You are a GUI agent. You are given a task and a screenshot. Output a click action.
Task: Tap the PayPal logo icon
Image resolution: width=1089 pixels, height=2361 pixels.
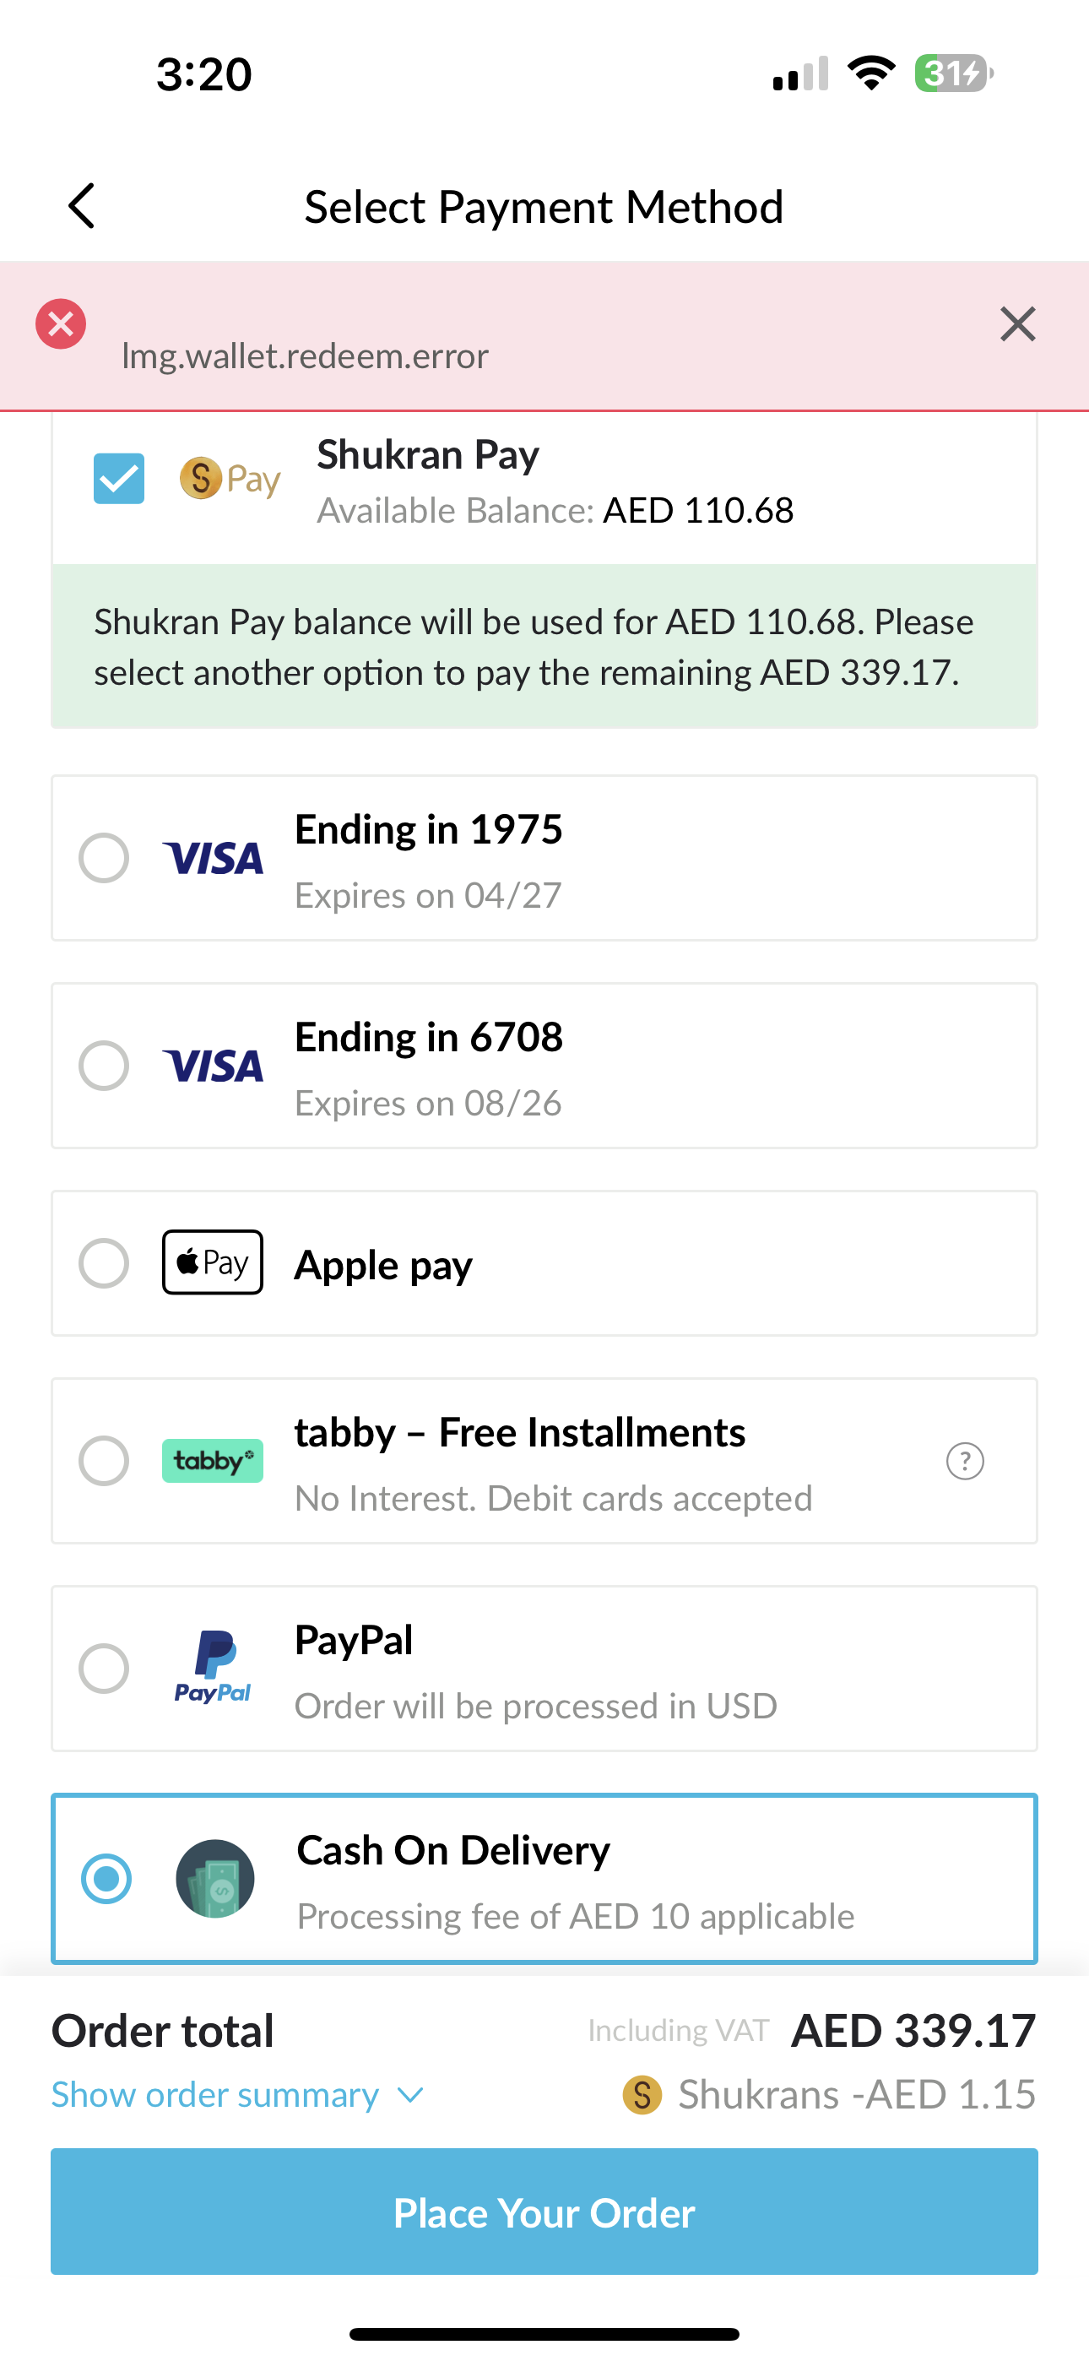click(x=213, y=1668)
